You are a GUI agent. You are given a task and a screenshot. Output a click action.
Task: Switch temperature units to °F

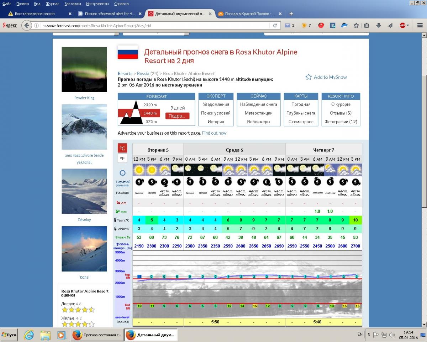122,159
